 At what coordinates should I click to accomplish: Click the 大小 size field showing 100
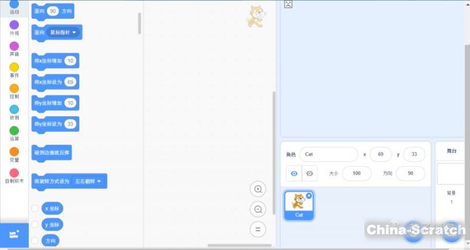click(x=356, y=174)
